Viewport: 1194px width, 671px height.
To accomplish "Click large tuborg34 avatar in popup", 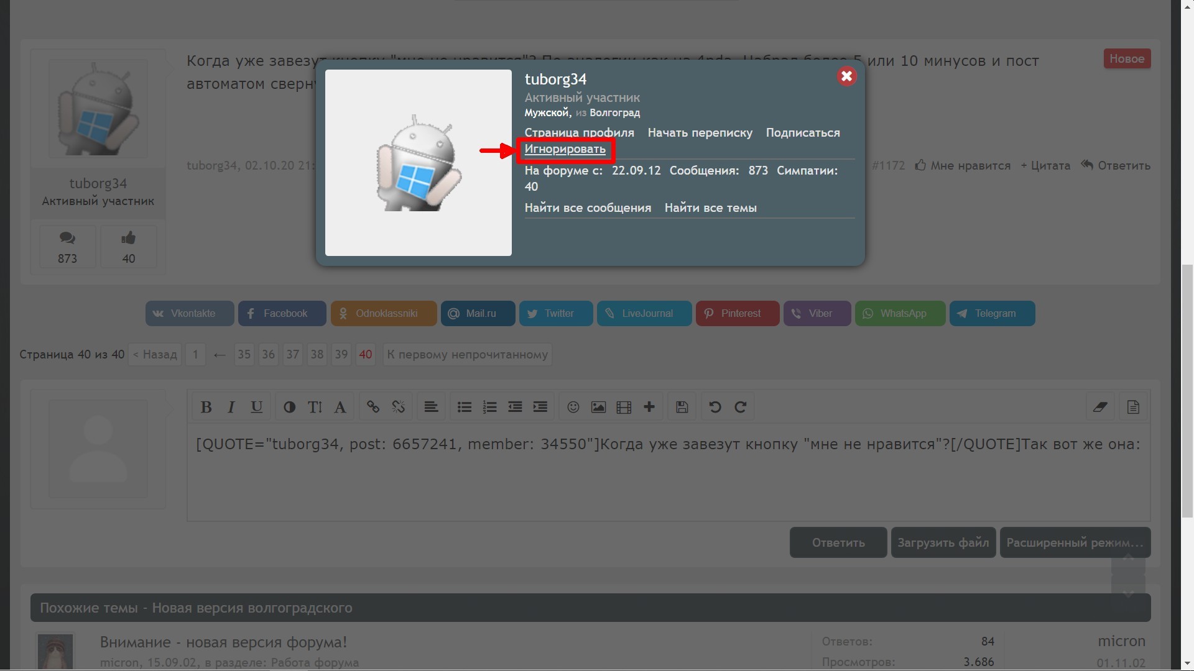I will coord(419,163).
